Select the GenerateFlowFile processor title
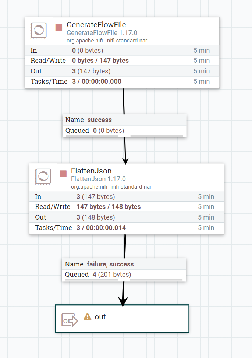Image resolution: width=252 pixels, height=358 pixels. [x=96, y=25]
